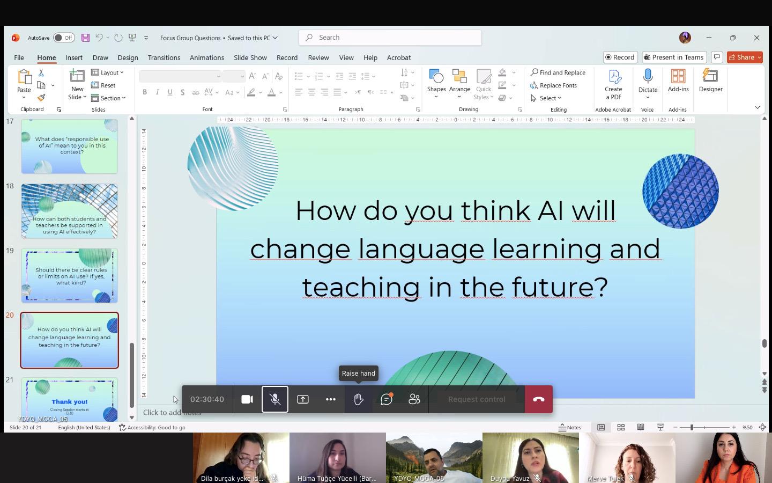Image resolution: width=772 pixels, height=483 pixels.
Task: Expand the Layout dropdown
Action: pos(108,72)
